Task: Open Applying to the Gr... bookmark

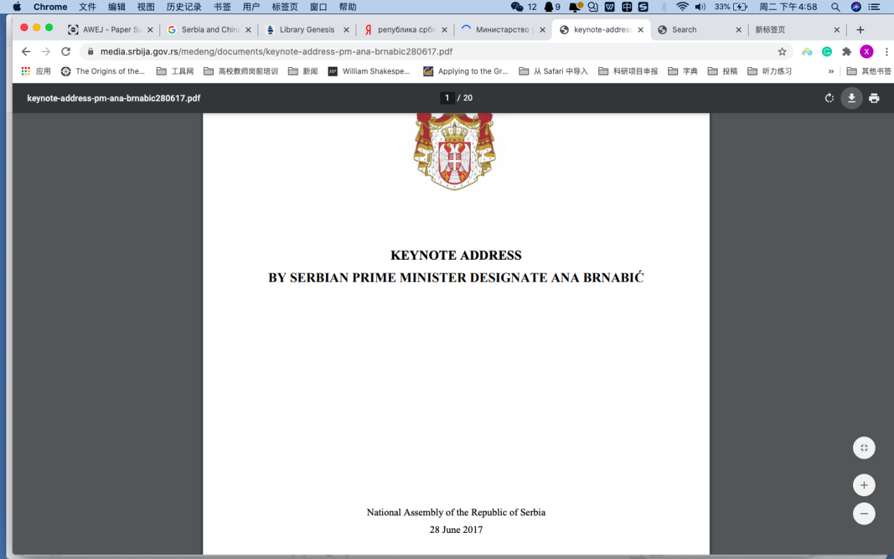Action: (x=466, y=71)
